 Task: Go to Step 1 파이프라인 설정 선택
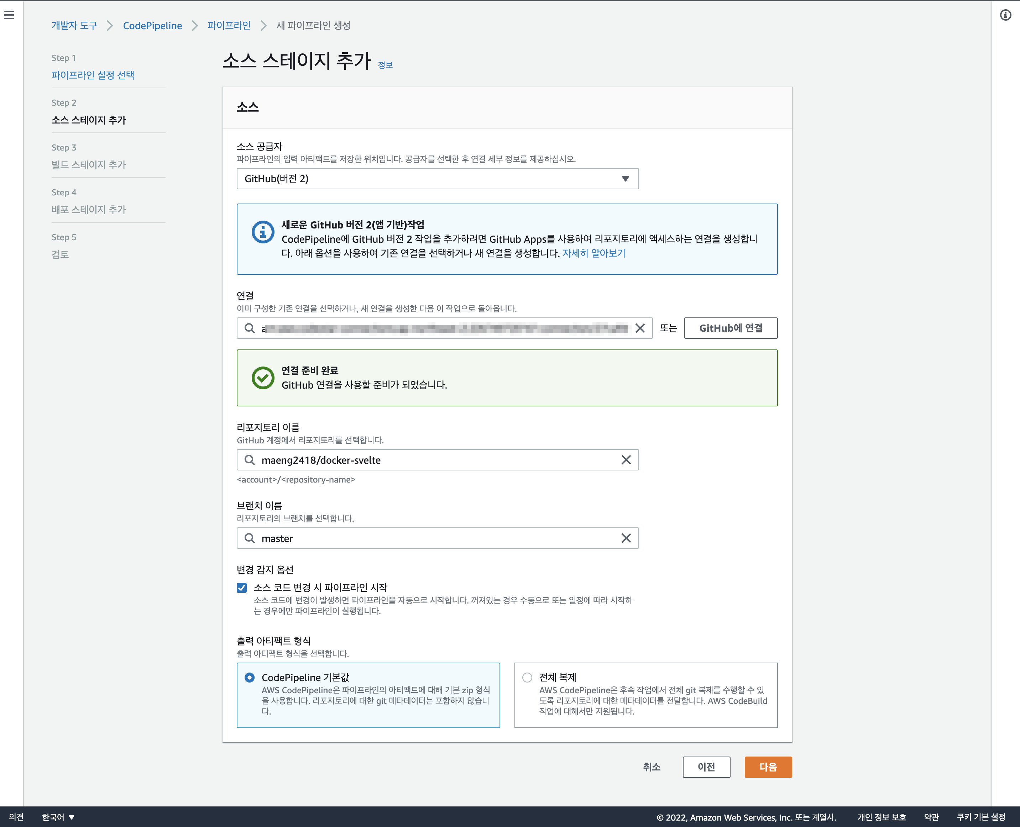point(93,75)
